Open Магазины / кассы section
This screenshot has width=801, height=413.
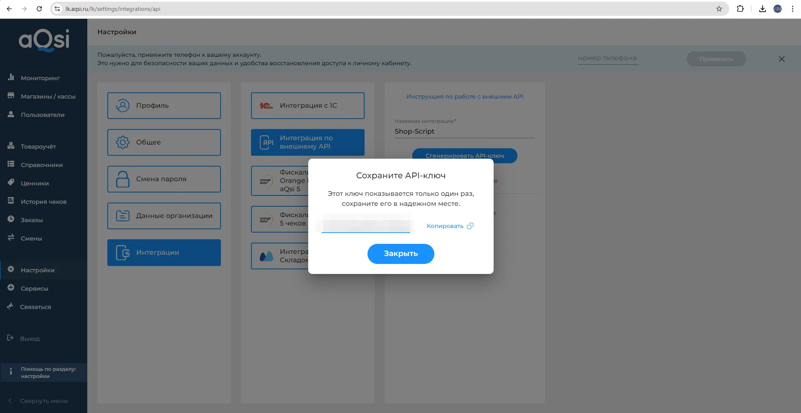48,96
